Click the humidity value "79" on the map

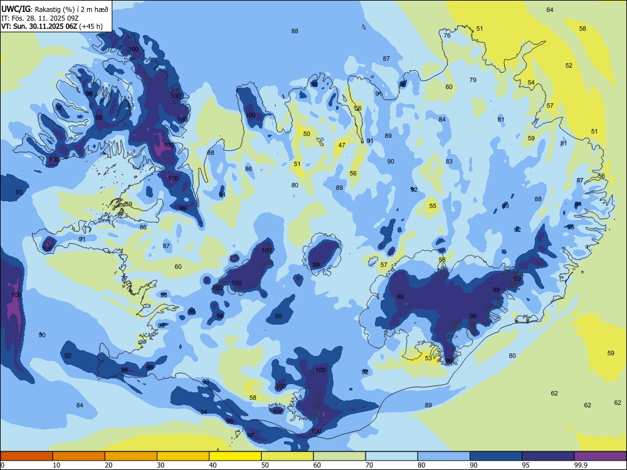473,80
